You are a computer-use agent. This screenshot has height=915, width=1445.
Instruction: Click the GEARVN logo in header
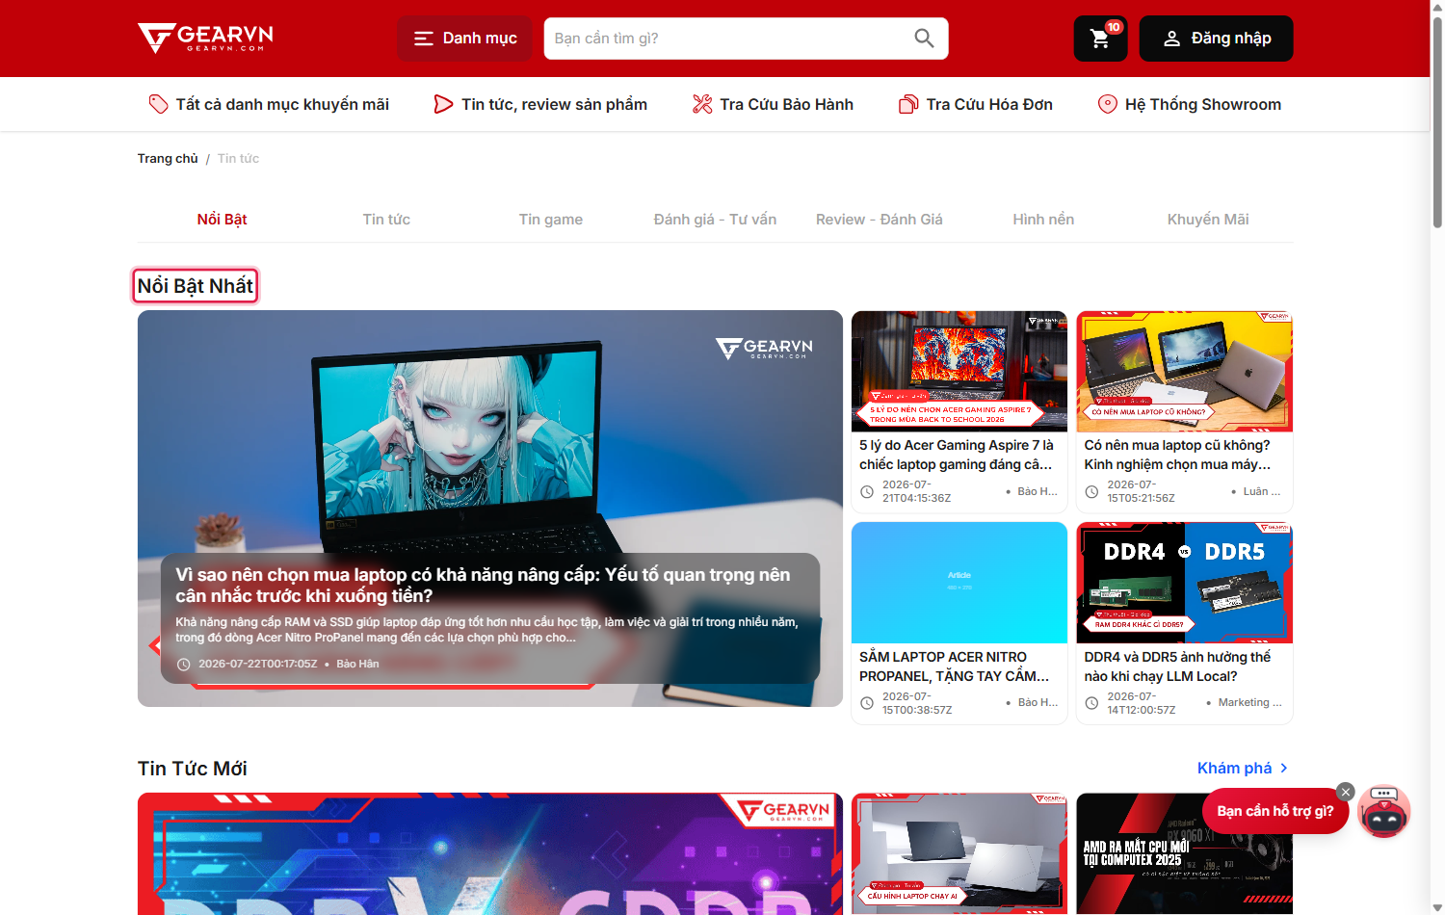point(205,39)
